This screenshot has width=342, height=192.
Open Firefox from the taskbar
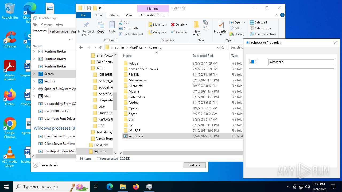point(136,187)
